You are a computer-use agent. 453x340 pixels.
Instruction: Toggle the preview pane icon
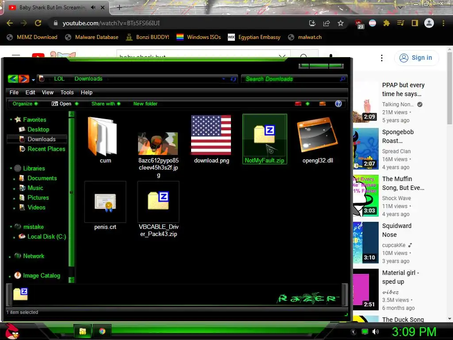[322, 104]
